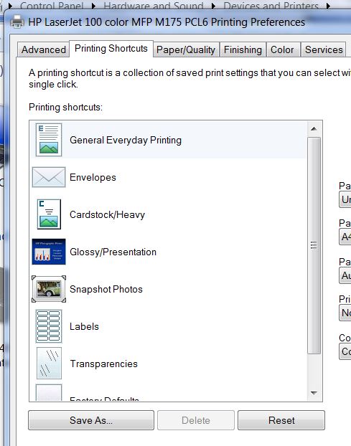The image size is (351, 446).
Task: Choose the Snapshot Photos icon
Action: click(x=49, y=289)
